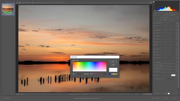Toggle the Overlay checkbox
The width and height of the screenshot is (180, 101).
pos(154,94)
